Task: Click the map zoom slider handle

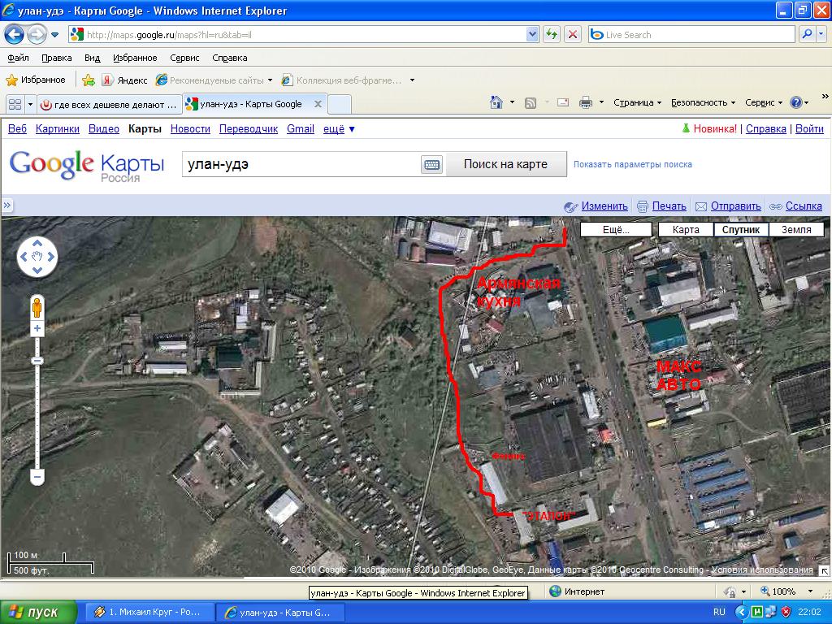Action: pos(37,360)
